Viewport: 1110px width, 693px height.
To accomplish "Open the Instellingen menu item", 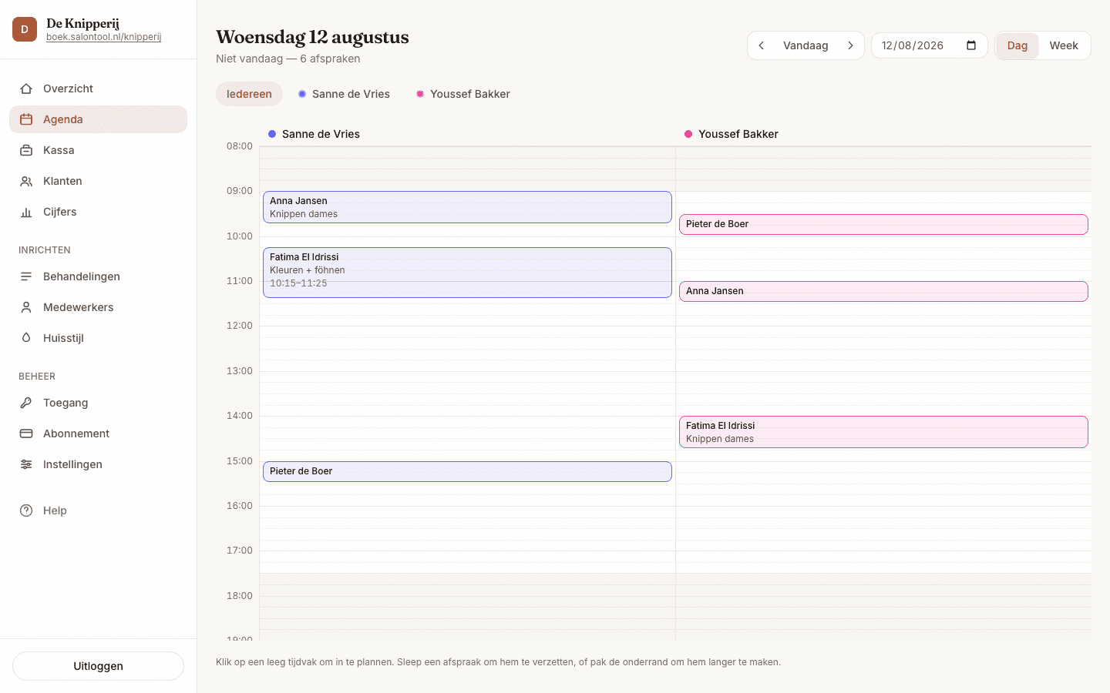I will point(98,464).
